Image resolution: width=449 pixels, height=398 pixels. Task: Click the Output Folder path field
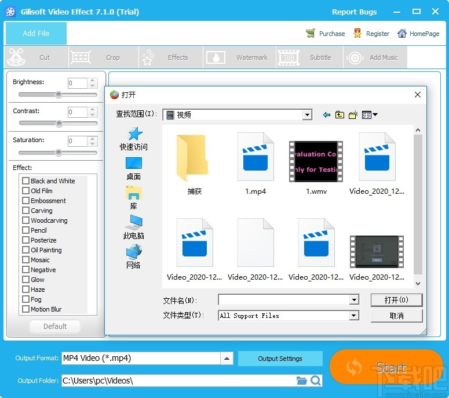178,381
